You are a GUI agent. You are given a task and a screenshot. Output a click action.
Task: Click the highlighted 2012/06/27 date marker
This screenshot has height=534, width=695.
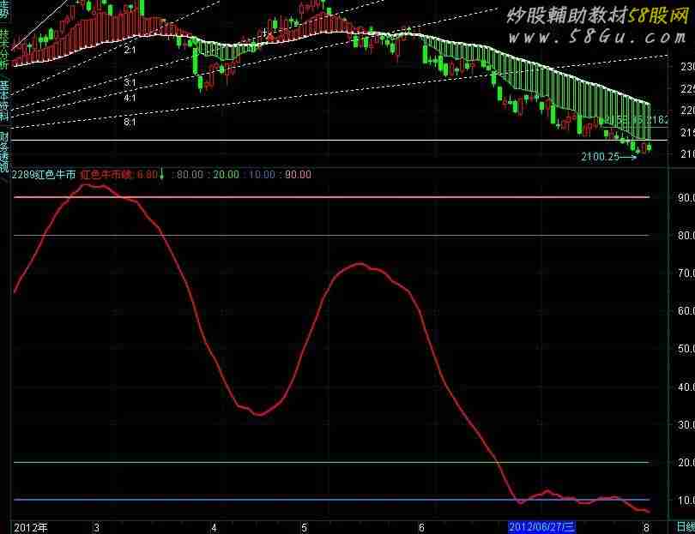[x=541, y=526]
